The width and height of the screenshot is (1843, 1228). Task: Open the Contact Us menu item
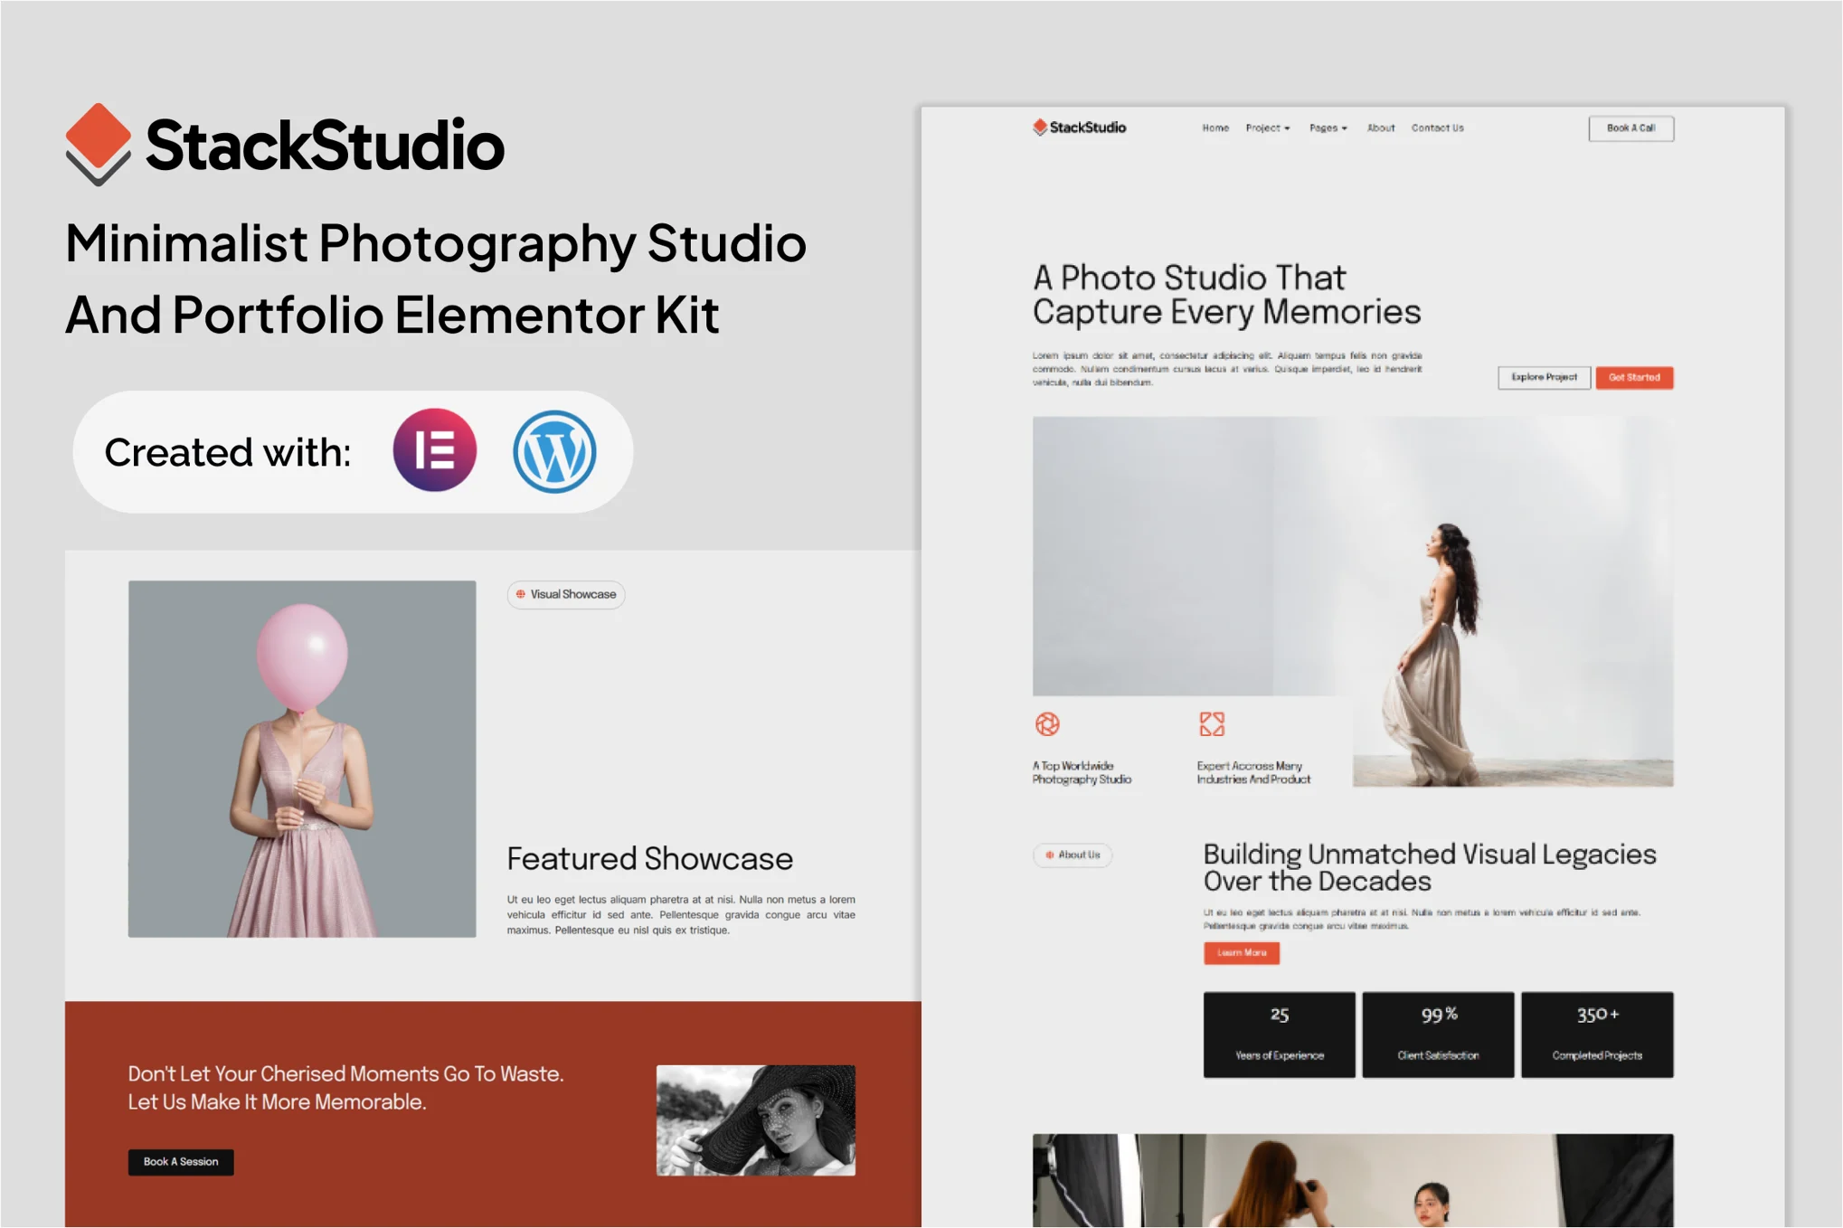coord(1437,128)
